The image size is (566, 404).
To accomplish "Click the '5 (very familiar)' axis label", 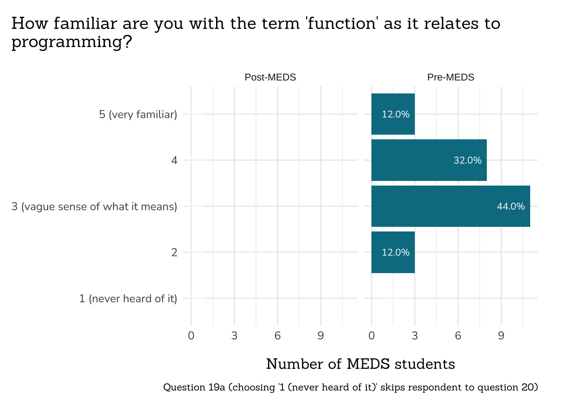I will tap(138, 114).
